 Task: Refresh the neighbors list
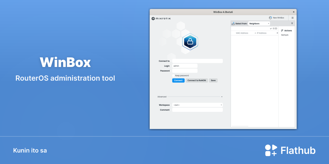(285, 35)
